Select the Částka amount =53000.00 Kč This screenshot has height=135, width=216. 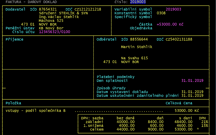(x=170, y=24)
